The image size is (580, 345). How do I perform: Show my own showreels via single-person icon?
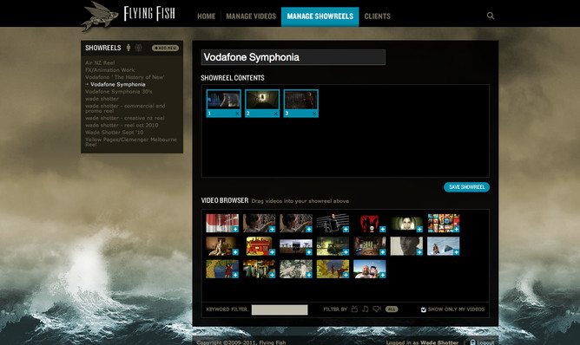coord(129,48)
